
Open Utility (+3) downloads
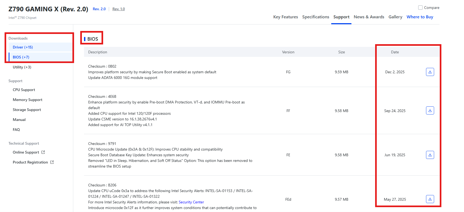click(22, 67)
